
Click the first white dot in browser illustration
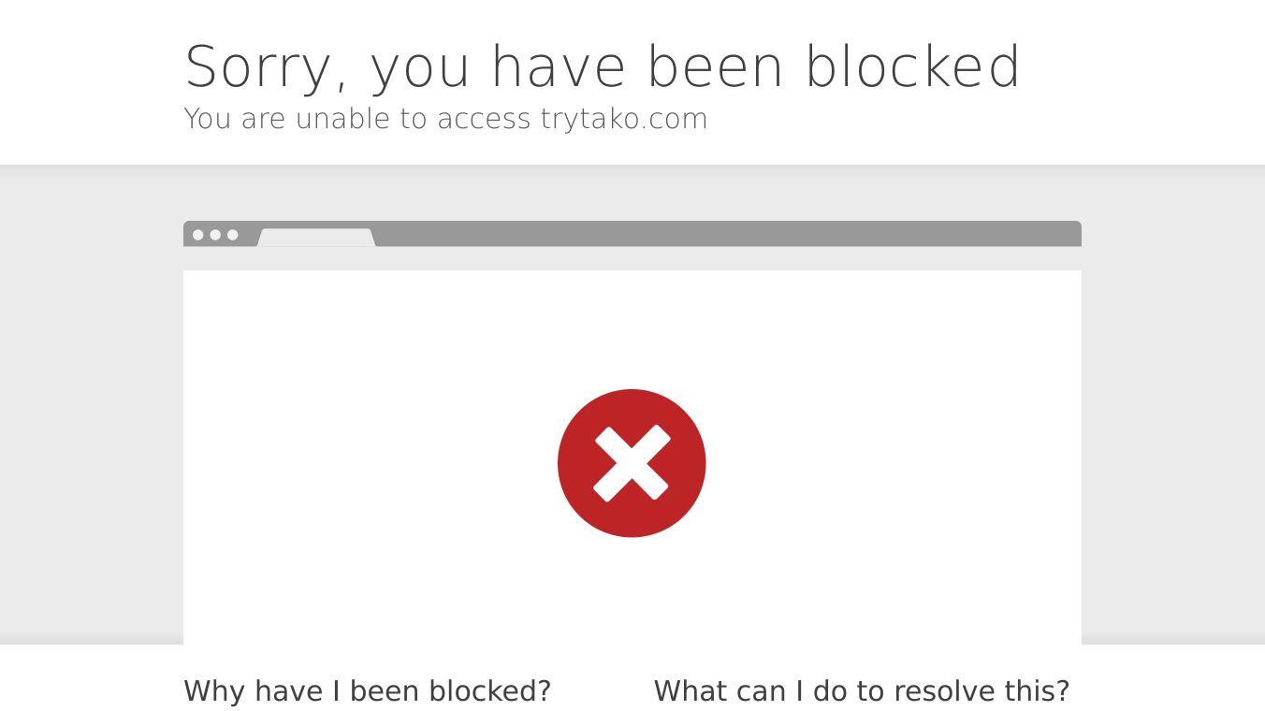coord(198,235)
